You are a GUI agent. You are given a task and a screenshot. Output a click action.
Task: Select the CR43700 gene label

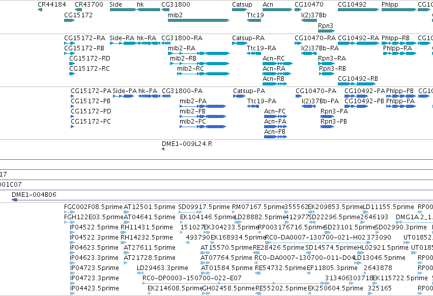coord(89,5)
